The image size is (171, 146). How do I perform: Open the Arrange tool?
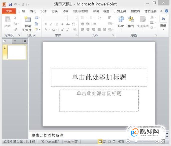(131, 23)
